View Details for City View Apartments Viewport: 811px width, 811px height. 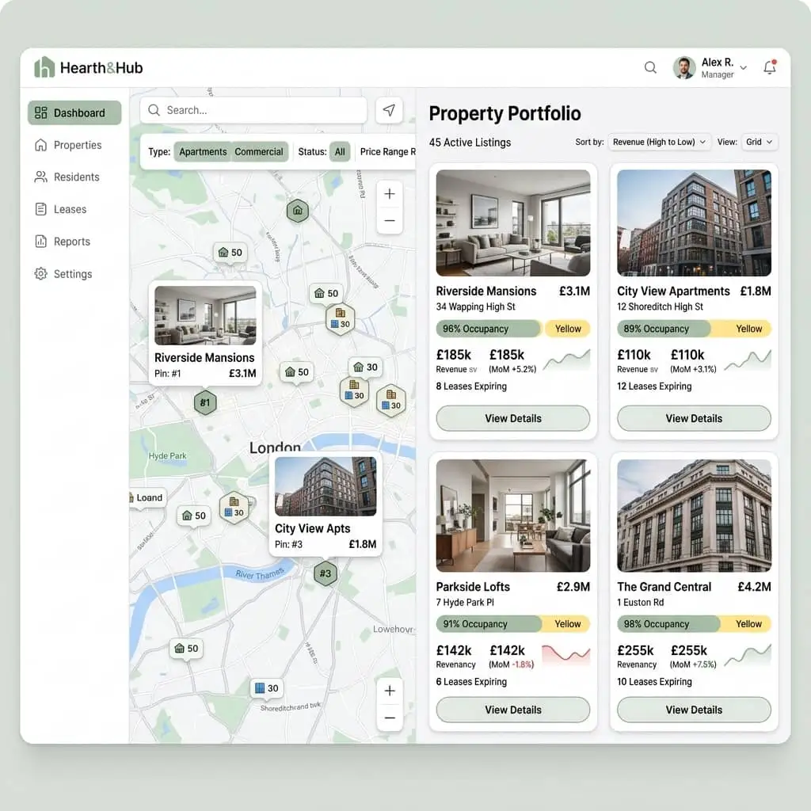[x=694, y=418]
